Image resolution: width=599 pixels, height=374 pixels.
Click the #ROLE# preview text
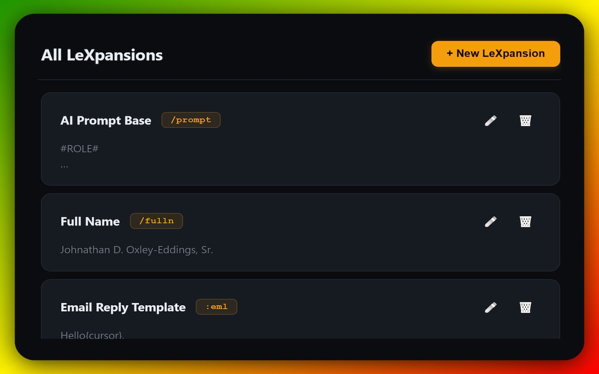(x=80, y=149)
